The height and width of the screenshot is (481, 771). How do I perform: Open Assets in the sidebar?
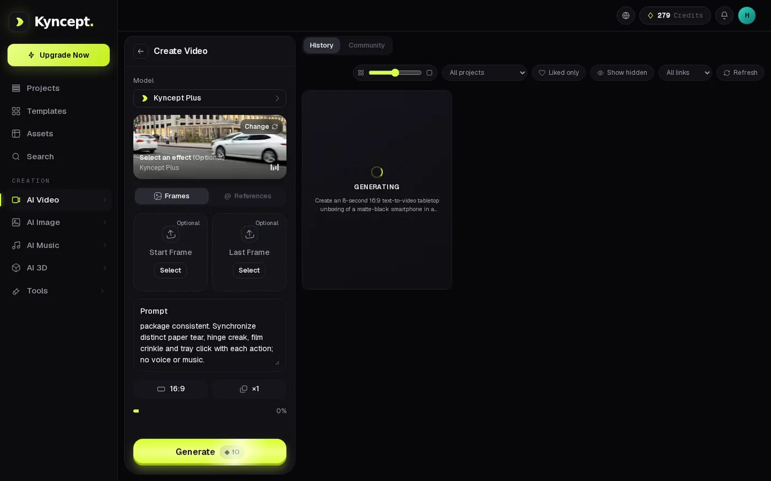click(59, 134)
